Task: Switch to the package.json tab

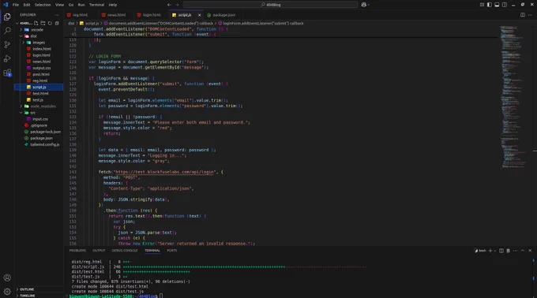Action: coord(223,15)
